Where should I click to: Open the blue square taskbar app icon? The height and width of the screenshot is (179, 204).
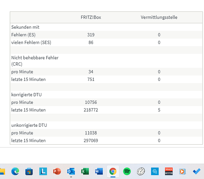(x=155, y=171)
